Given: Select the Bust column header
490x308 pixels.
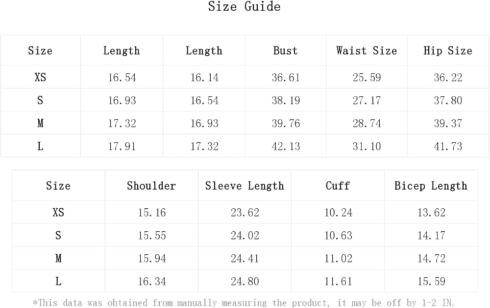Looking at the screenshot, I should tap(285, 50).
